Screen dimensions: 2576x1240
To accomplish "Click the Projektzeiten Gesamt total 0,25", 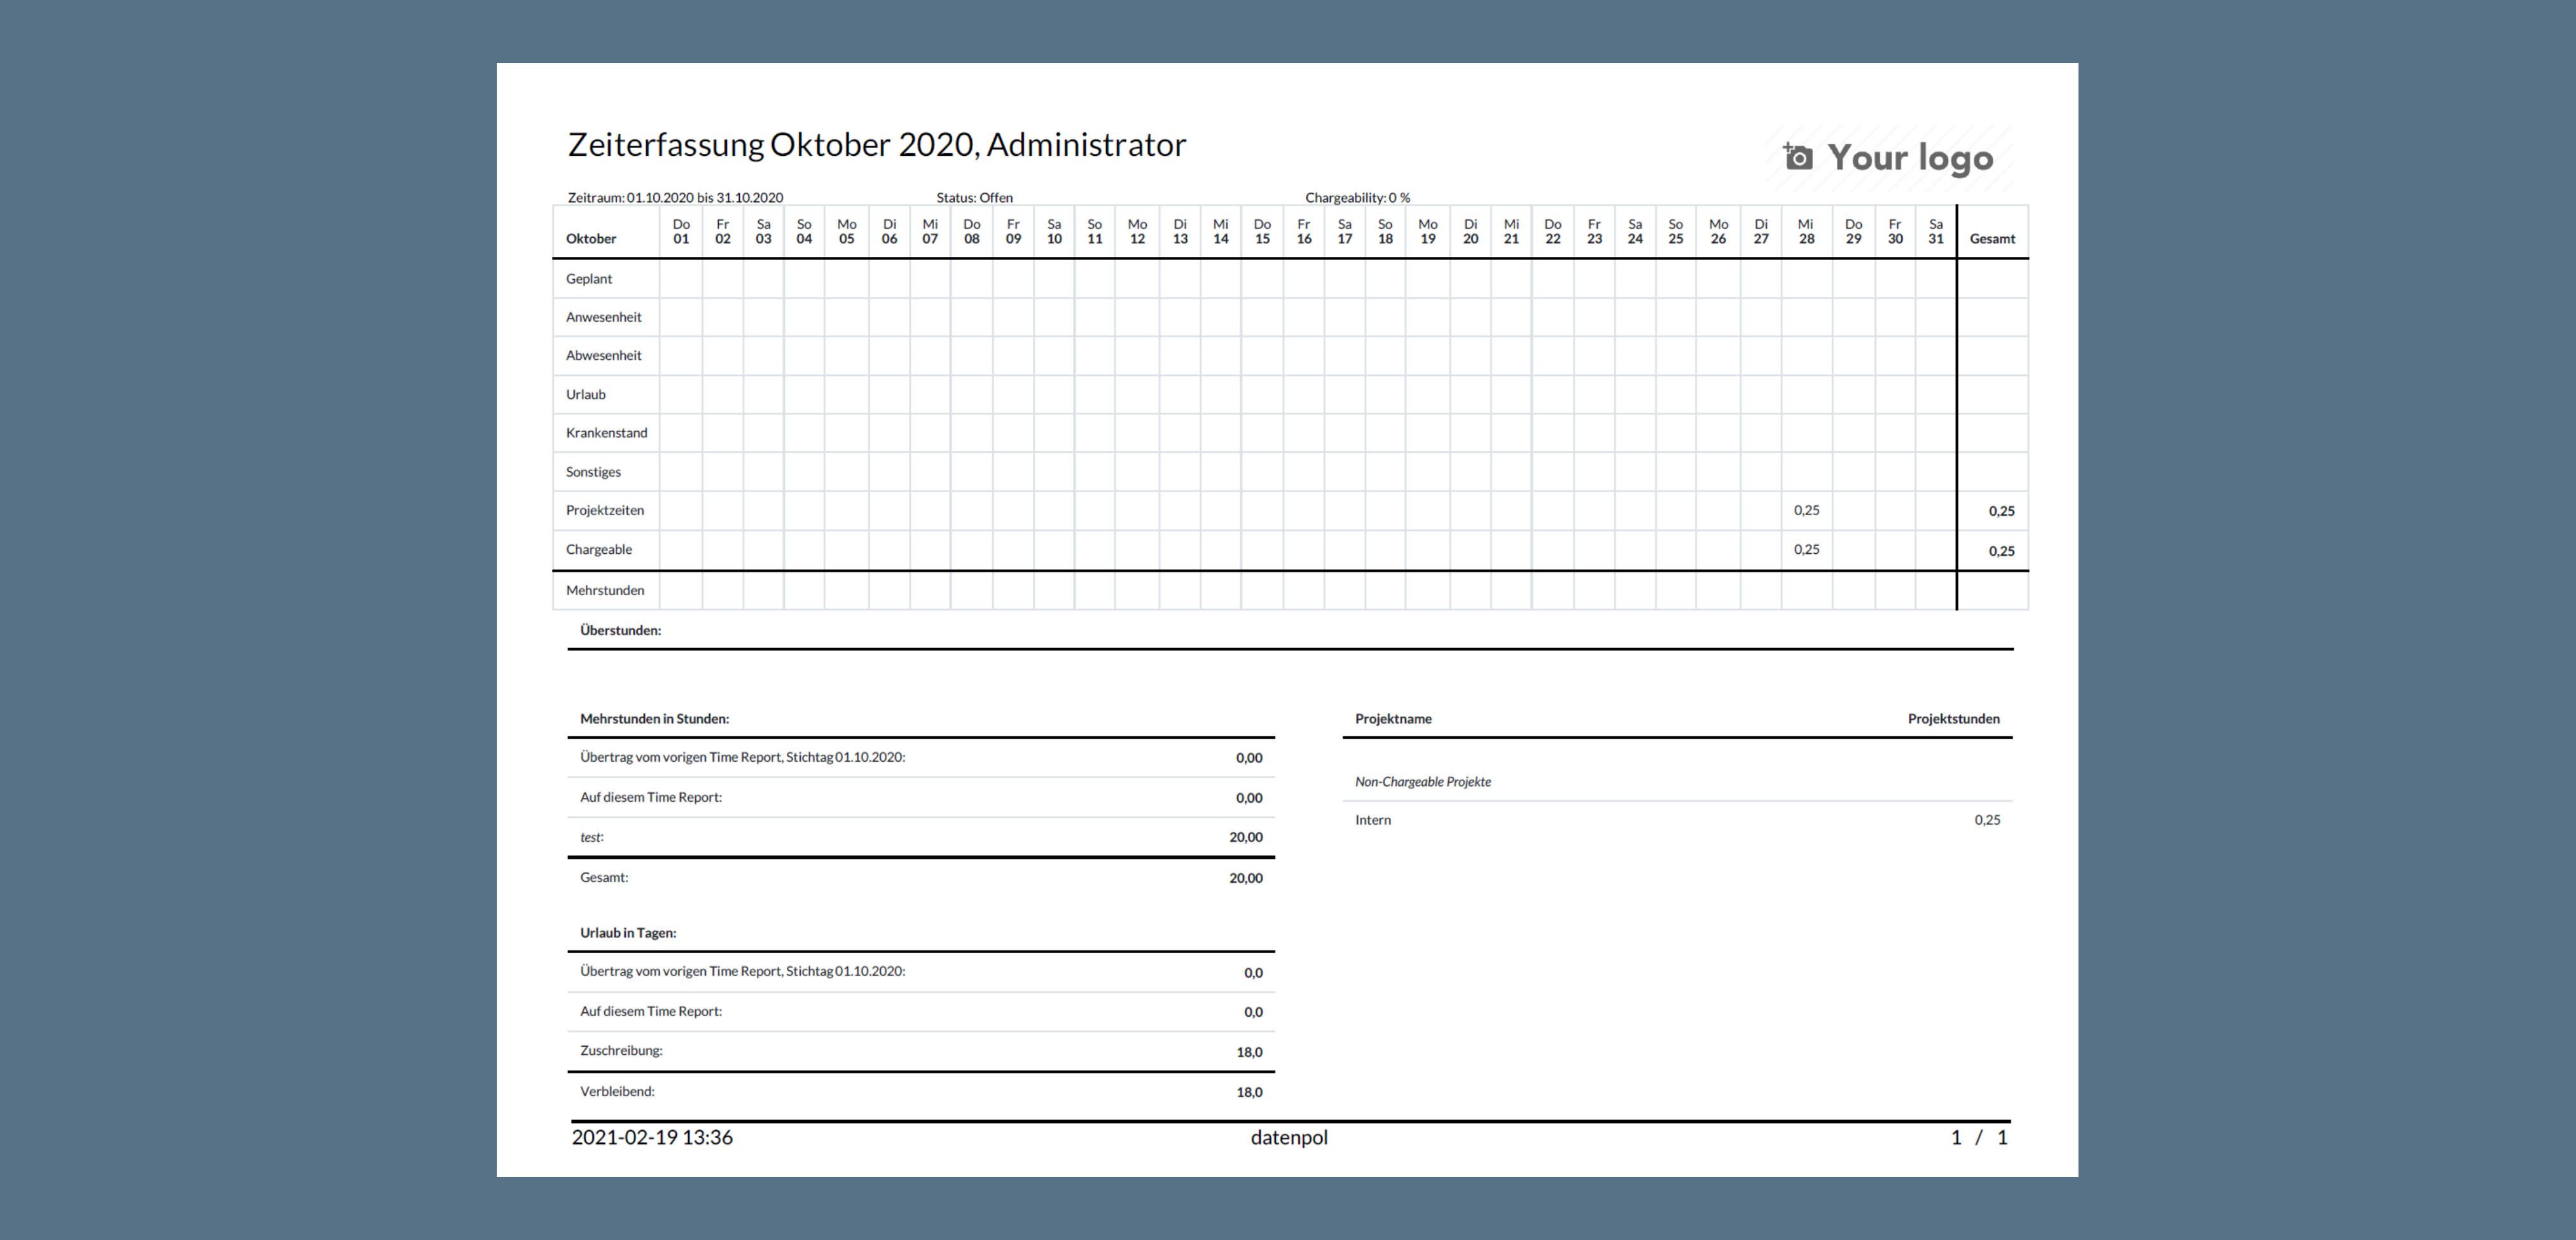I will coord(2001,511).
